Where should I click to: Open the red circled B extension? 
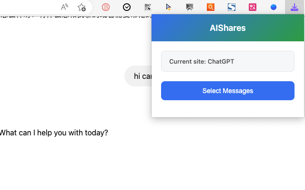[106, 7]
